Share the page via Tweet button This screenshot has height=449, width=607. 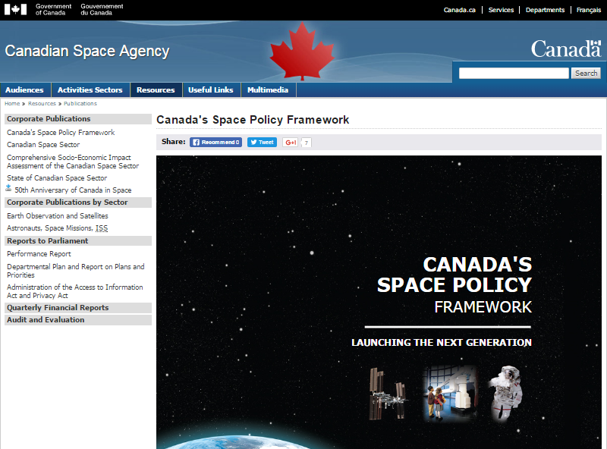tap(262, 142)
